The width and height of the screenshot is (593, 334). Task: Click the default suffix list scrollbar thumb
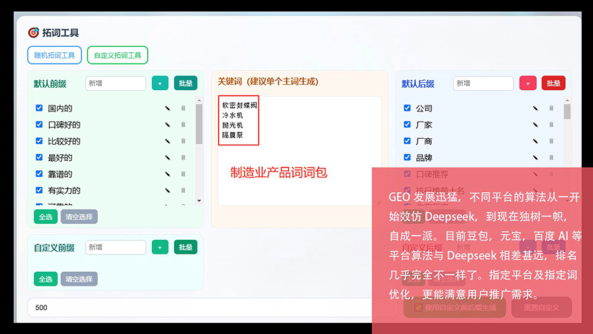click(x=567, y=112)
